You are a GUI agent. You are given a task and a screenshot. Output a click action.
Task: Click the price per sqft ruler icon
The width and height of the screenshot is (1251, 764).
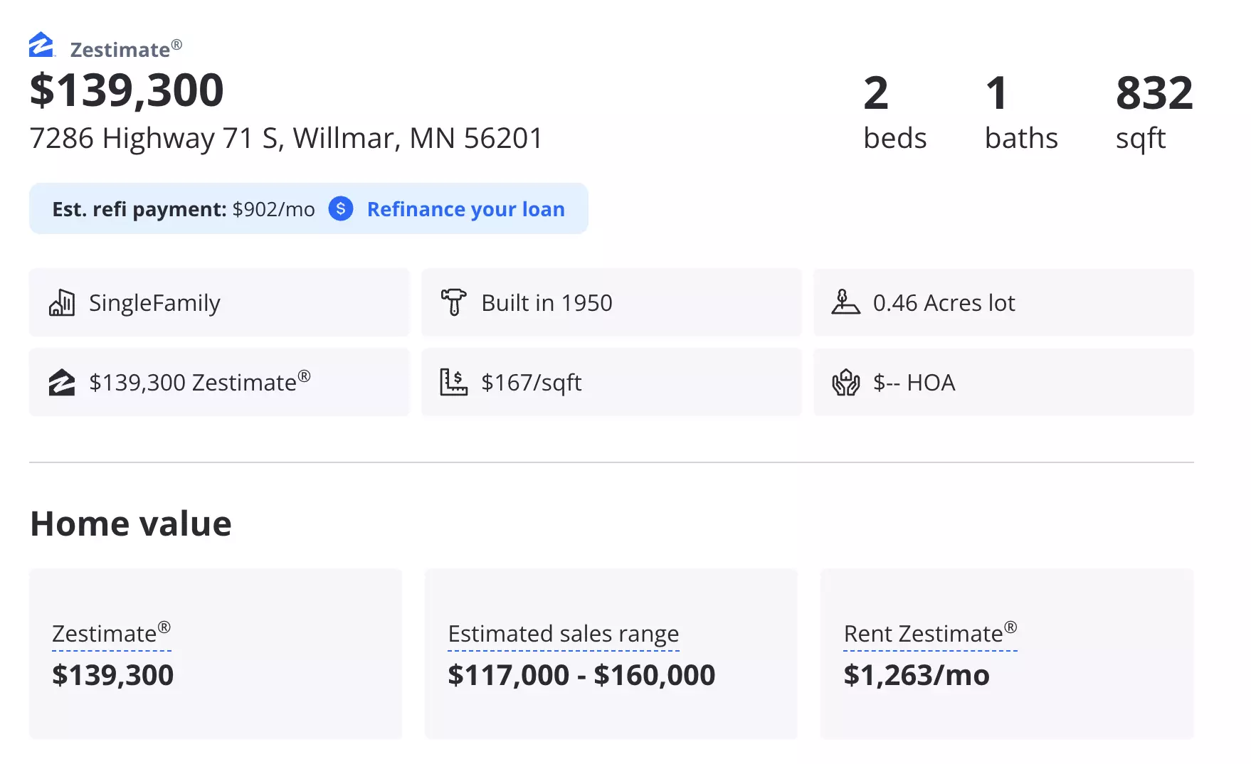coord(453,382)
